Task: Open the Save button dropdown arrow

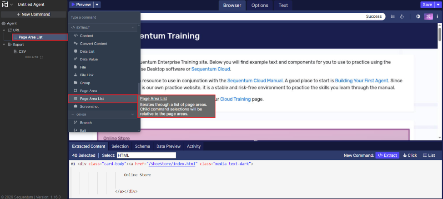Action: (x=438, y=5)
